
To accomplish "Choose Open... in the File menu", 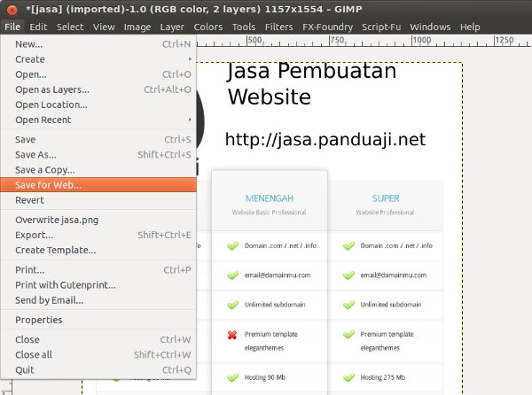I will point(98,74).
